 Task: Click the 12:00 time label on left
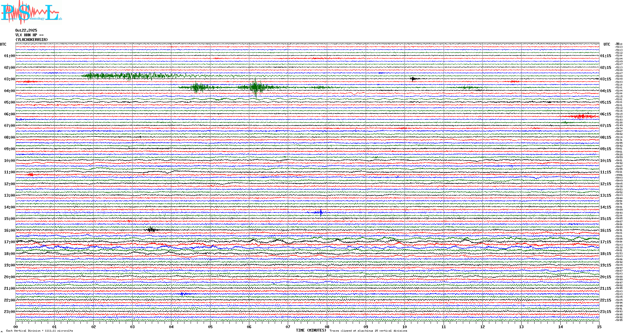9,184
